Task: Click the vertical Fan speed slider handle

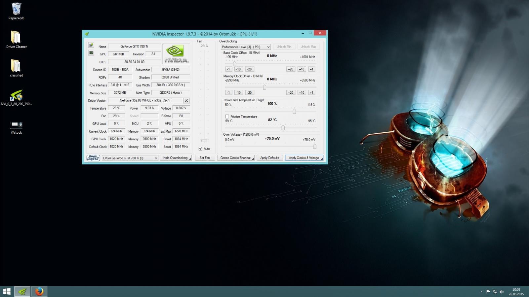Action: click(204, 141)
